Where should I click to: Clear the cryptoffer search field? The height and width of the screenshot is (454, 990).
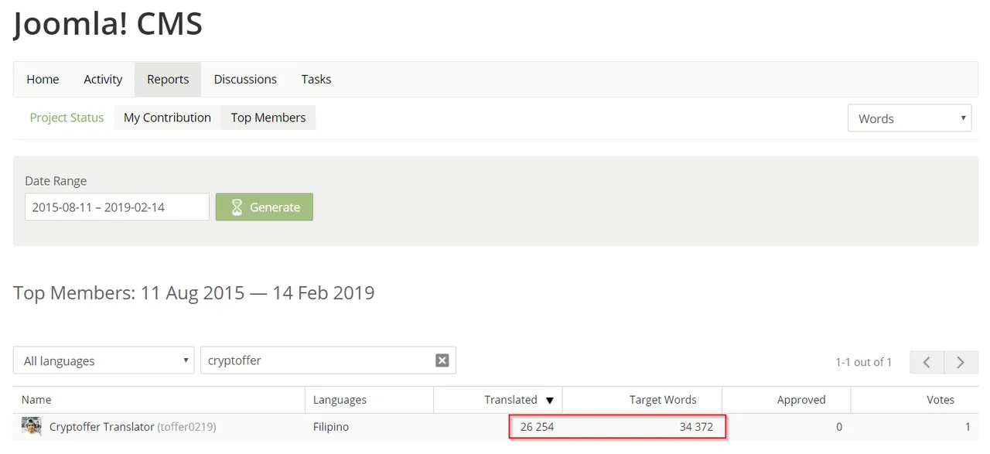pos(442,360)
